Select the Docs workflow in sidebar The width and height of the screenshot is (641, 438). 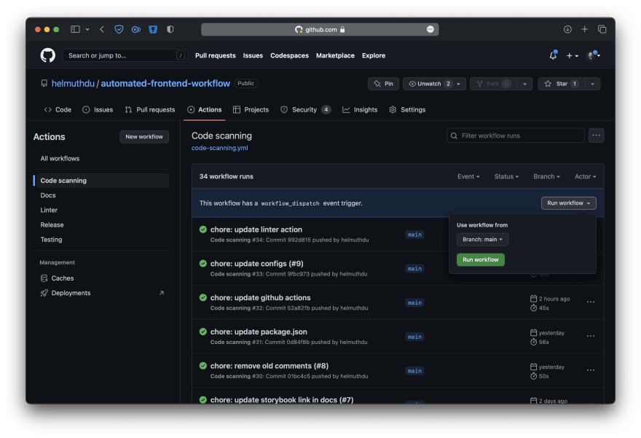click(x=48, y=195)
